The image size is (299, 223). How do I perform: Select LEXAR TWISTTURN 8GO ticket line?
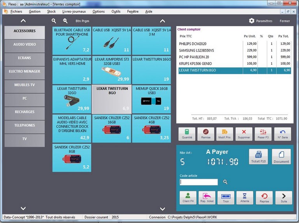pos(235,71)
